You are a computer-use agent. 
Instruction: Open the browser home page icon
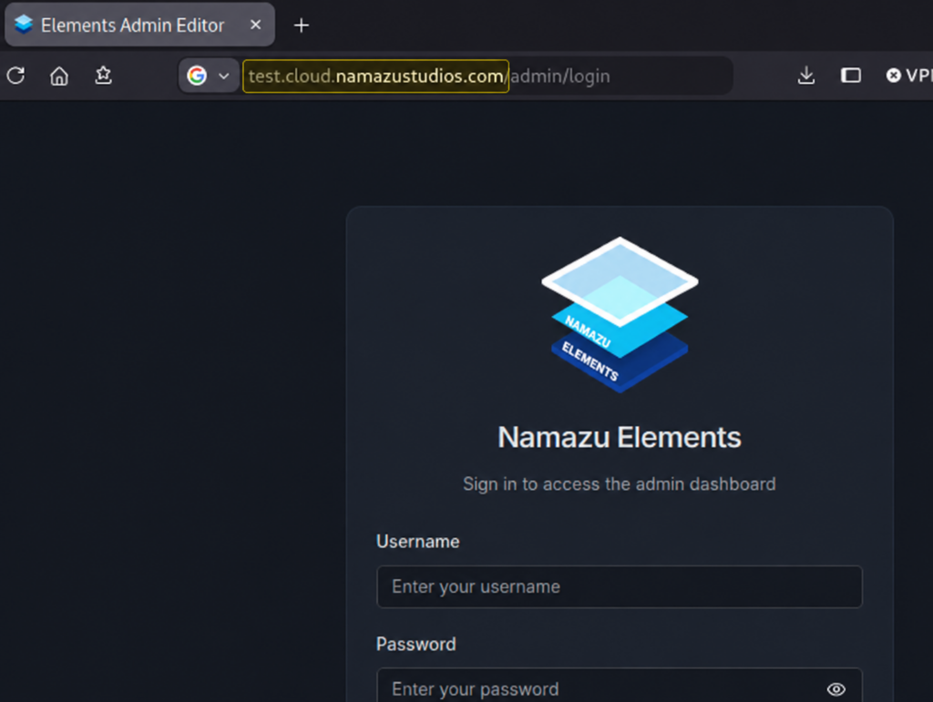pos(59,76)
